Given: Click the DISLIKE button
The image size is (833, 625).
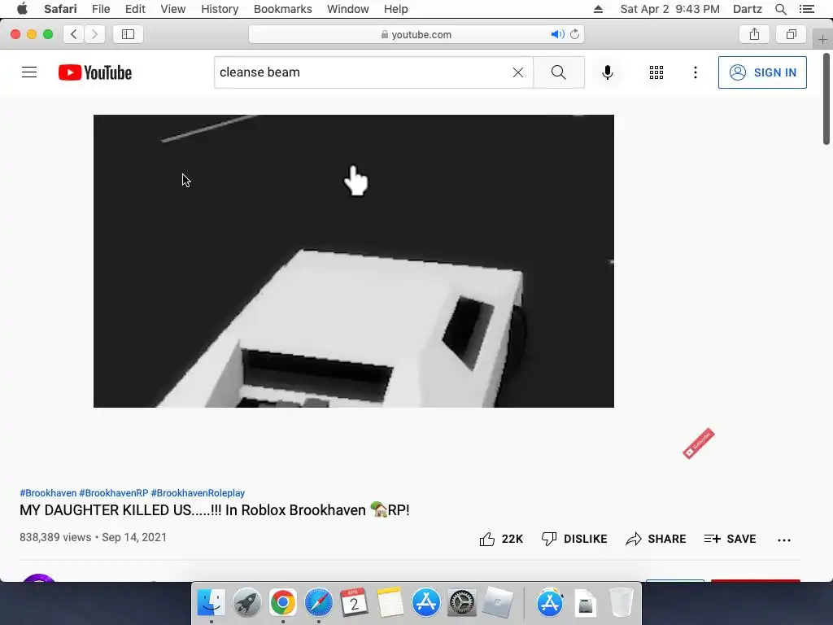Looking at the screenshot, I should click(x=574, y=539).
